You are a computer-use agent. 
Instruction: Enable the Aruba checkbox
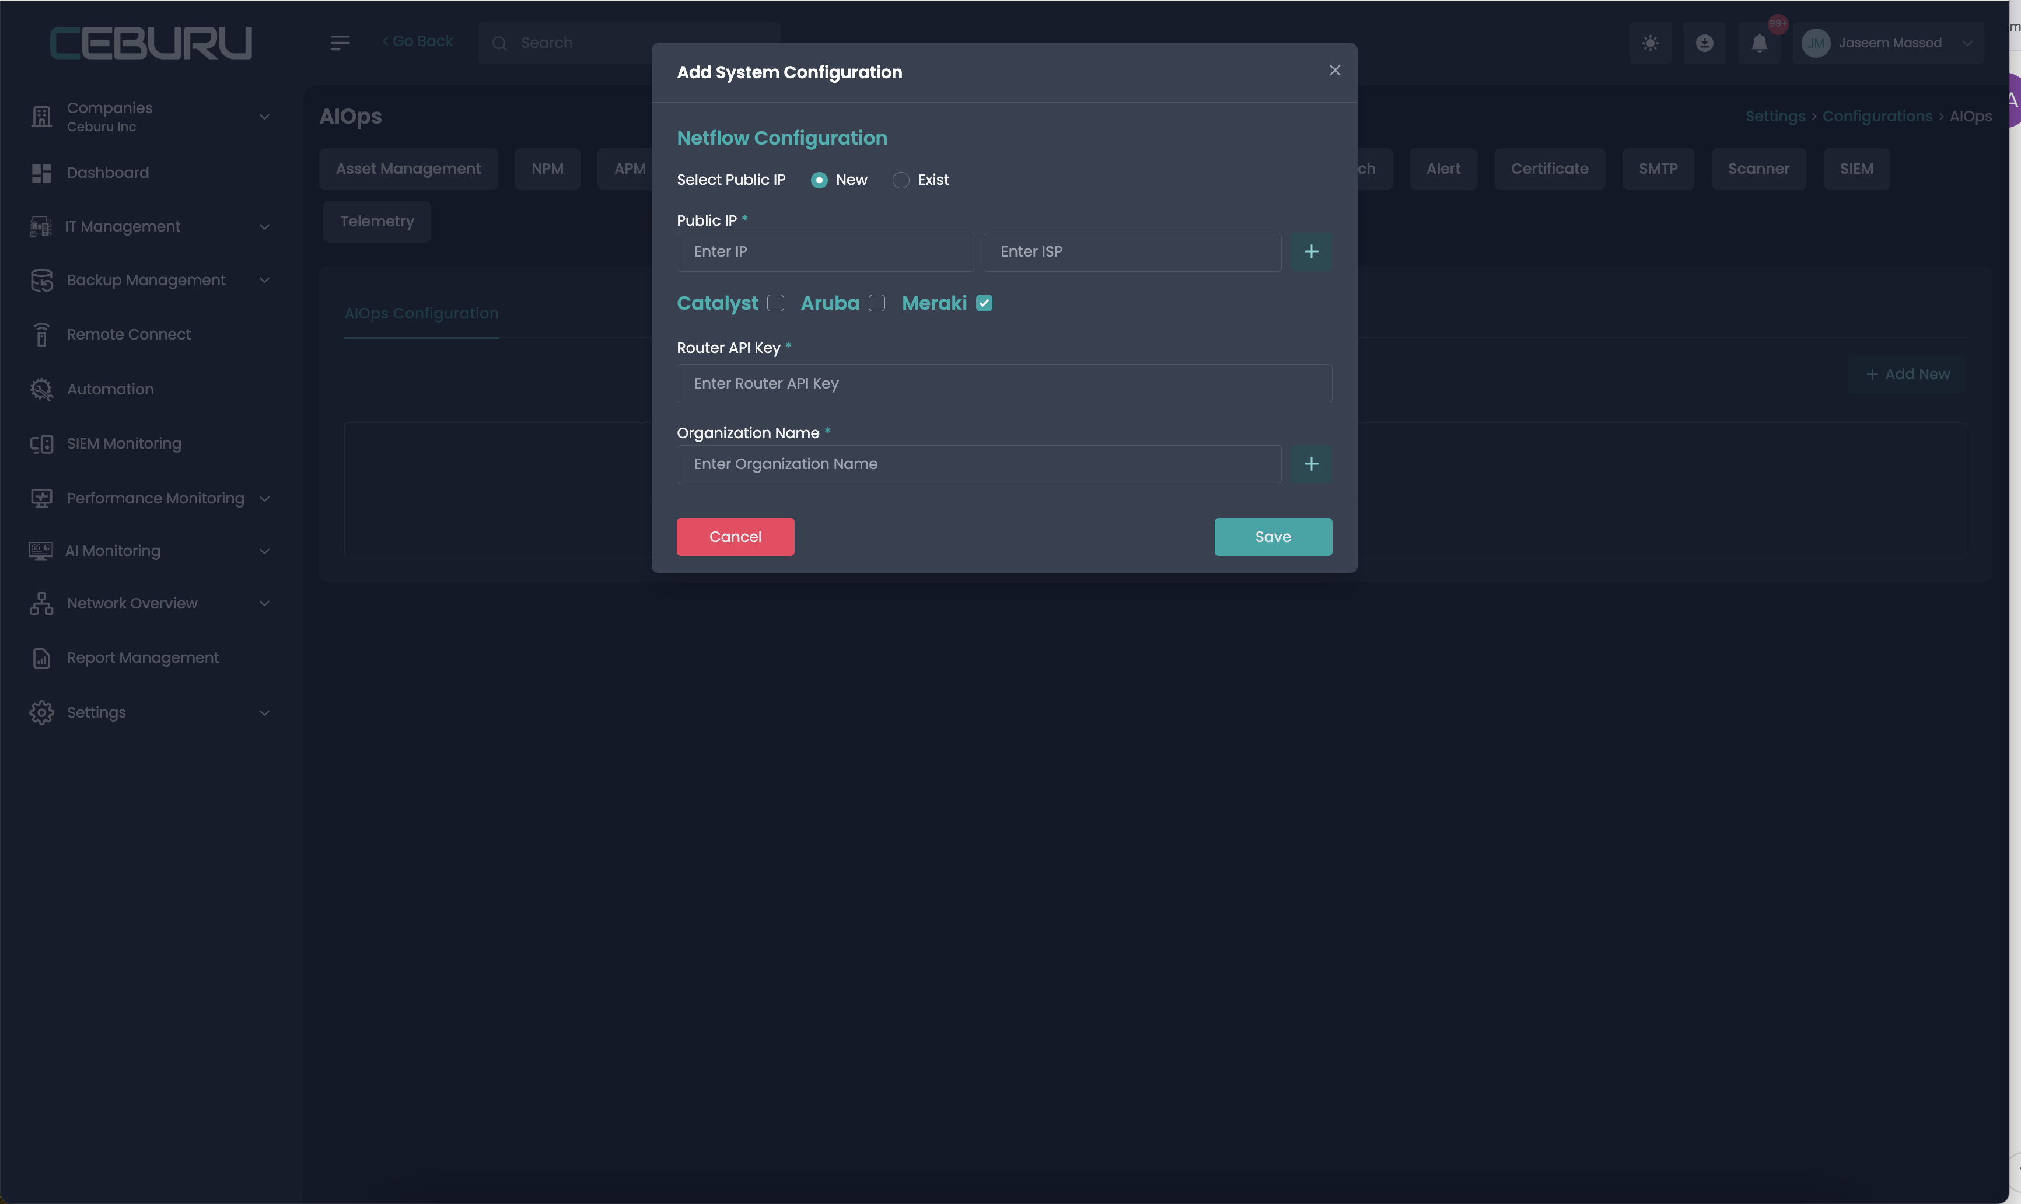pos(876,303)
